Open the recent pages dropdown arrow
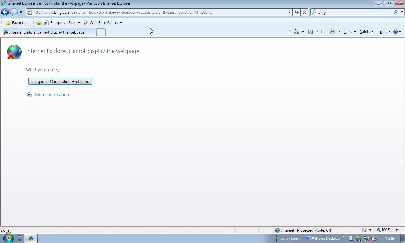Viewport: 405px width, 243px height. coord(21,12)
